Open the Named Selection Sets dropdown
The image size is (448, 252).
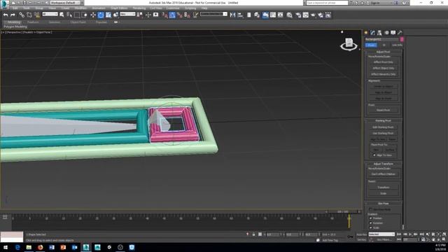pyautogui.click(x=213, y=14)
